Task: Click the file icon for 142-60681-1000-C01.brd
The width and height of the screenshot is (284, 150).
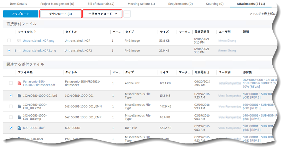Action: 19,96
